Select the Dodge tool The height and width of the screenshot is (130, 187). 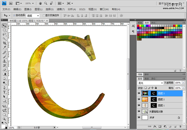point(4,83)
